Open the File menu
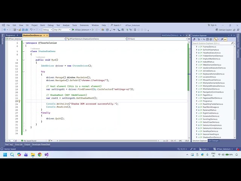The width and height of the screenshot is (241, 181). pos(8,25)
